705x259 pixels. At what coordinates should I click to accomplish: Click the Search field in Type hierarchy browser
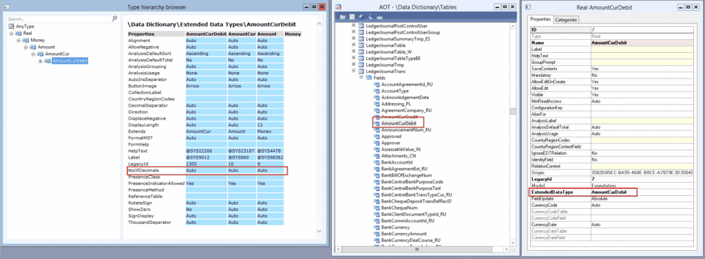59,19
